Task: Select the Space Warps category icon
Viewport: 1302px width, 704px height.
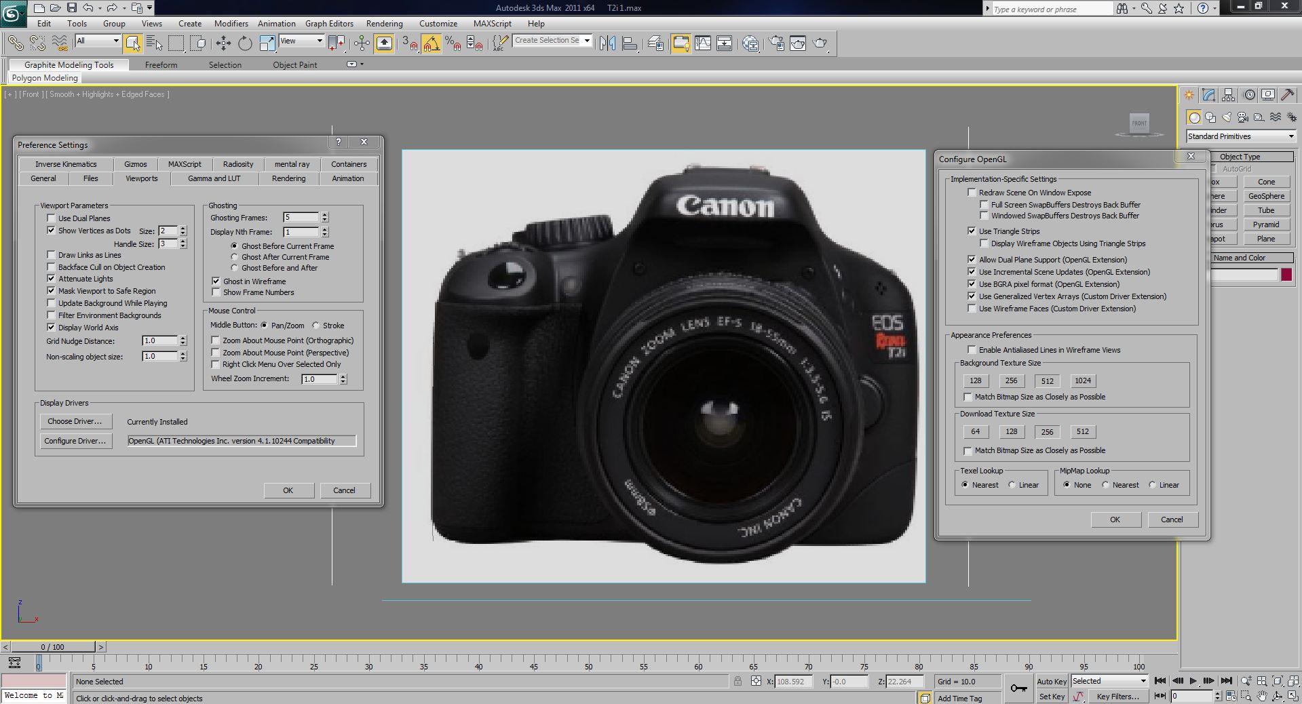Action: 1276,117
